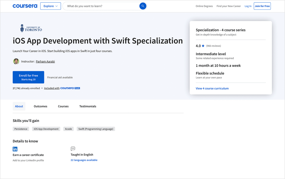Open the View 4 course curriculum link
This screenshot has width=285, height=179.
click(x=212, y=88)
